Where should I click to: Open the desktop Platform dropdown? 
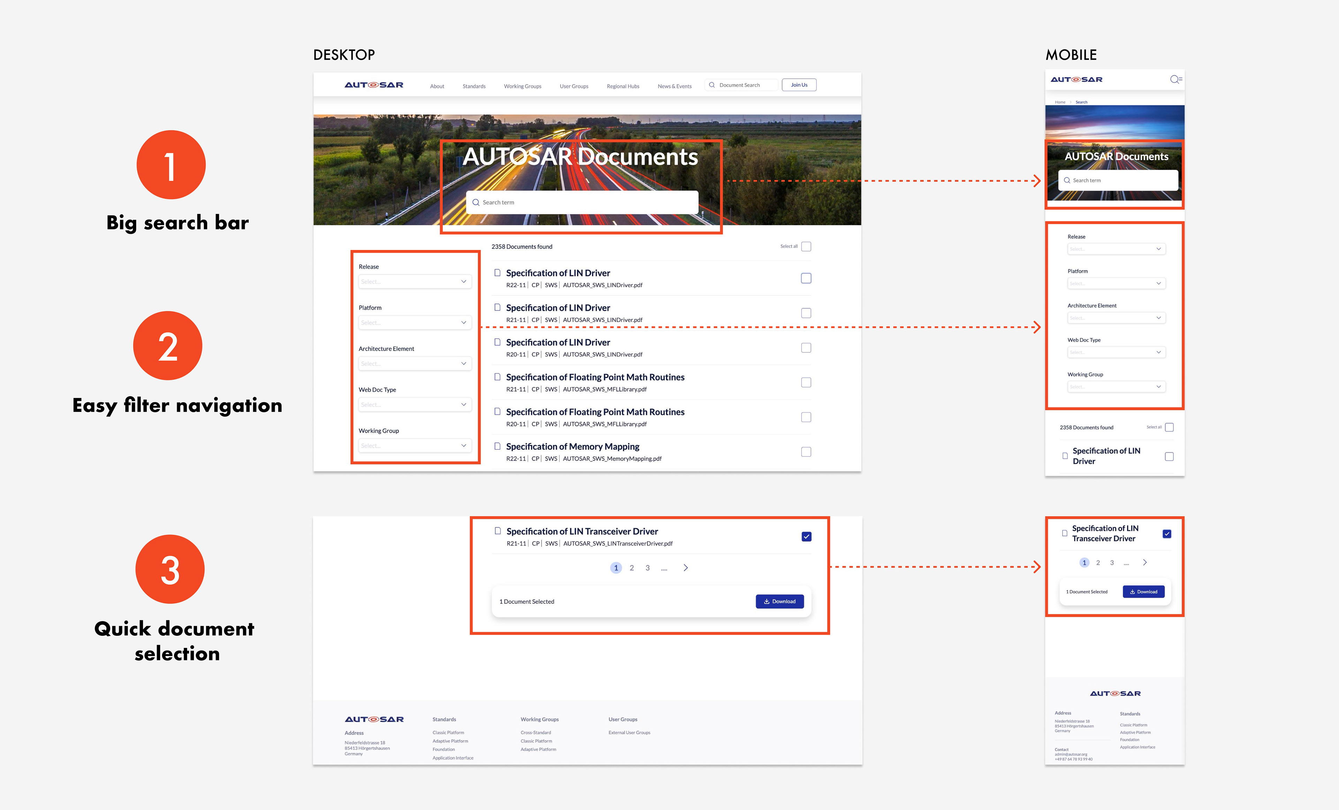coord(415,323)
